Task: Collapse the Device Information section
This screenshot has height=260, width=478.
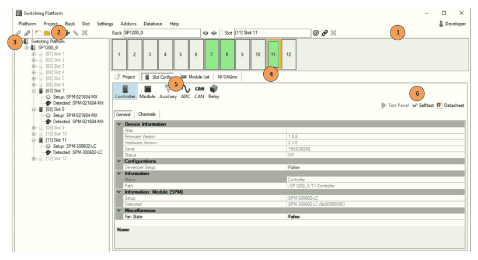Action: click(119, 124)
